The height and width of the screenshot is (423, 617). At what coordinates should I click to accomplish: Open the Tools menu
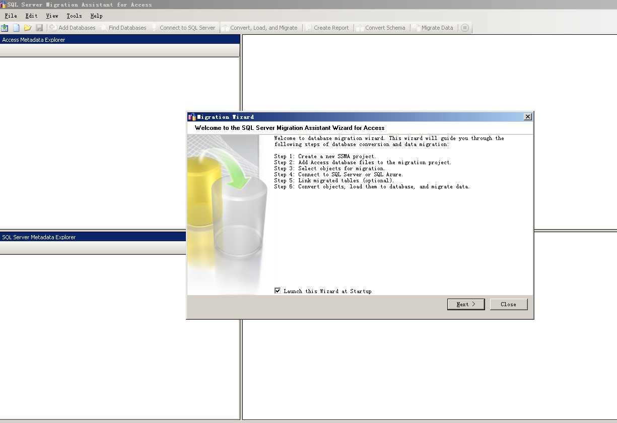[x=74, y=16]
